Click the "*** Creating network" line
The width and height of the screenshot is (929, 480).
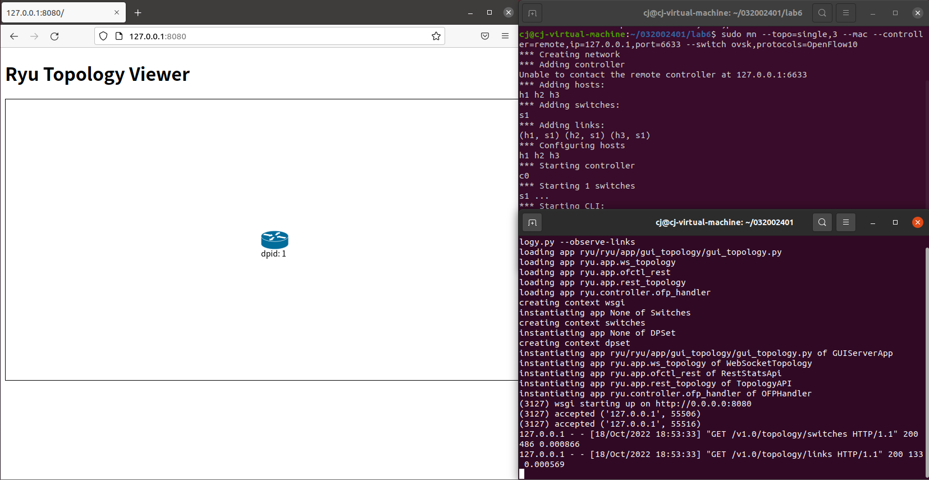pos(570,54)
